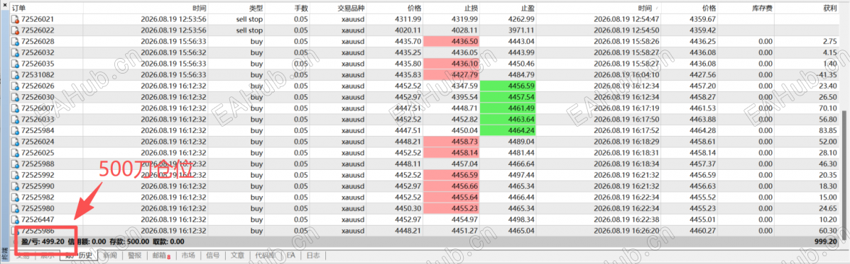Screen dimensions: 850x264
Task: Click the open price 4020.11
Action: coord(408,30)
